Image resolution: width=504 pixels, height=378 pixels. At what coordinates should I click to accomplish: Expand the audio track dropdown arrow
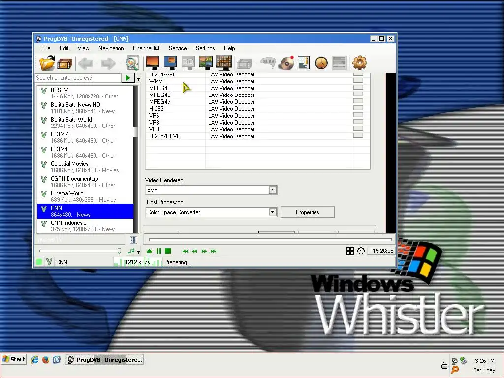(x=138, y=252)
